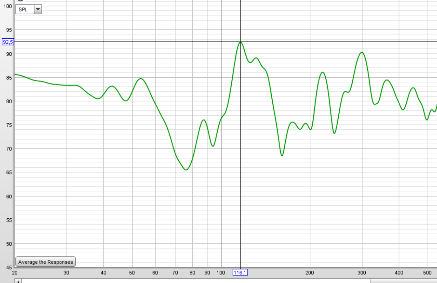Open the SPL axis type dropdown arrow
The height and width of the screenshot is (283, 437).
(x=38, y=9)
